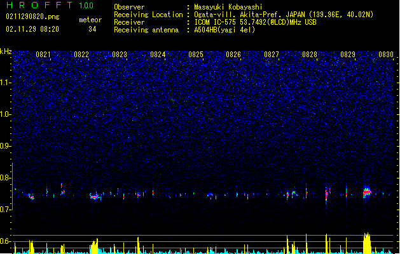This screenshot has height=254, width=400.
Task: Click the HROFFT program title
Action: point(39,5)
